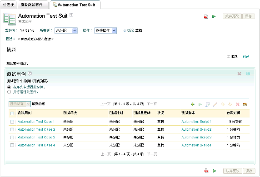This screenshot has width=260, height=177.
Task: Open the Automation Script 1 link
Action: [196, 122]
